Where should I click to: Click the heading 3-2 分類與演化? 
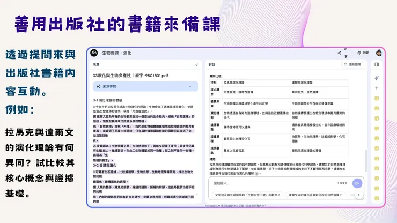[105, 165]
